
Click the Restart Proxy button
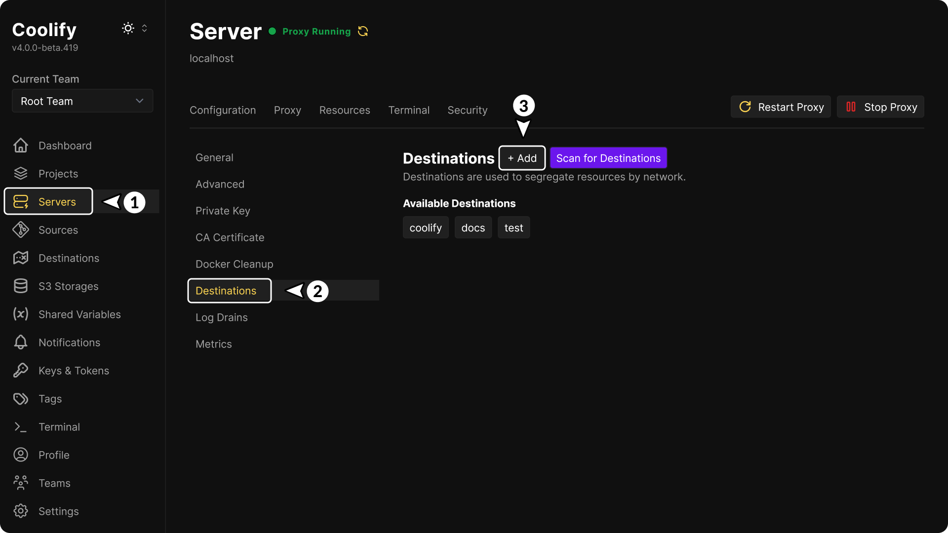pos(781,107)
